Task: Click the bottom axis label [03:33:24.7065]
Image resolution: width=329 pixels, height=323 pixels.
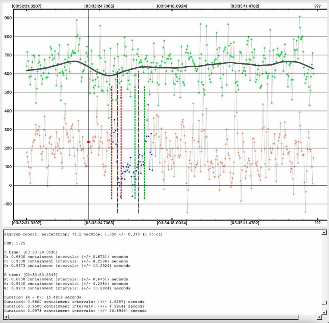Action: click(x=99, y=223)
